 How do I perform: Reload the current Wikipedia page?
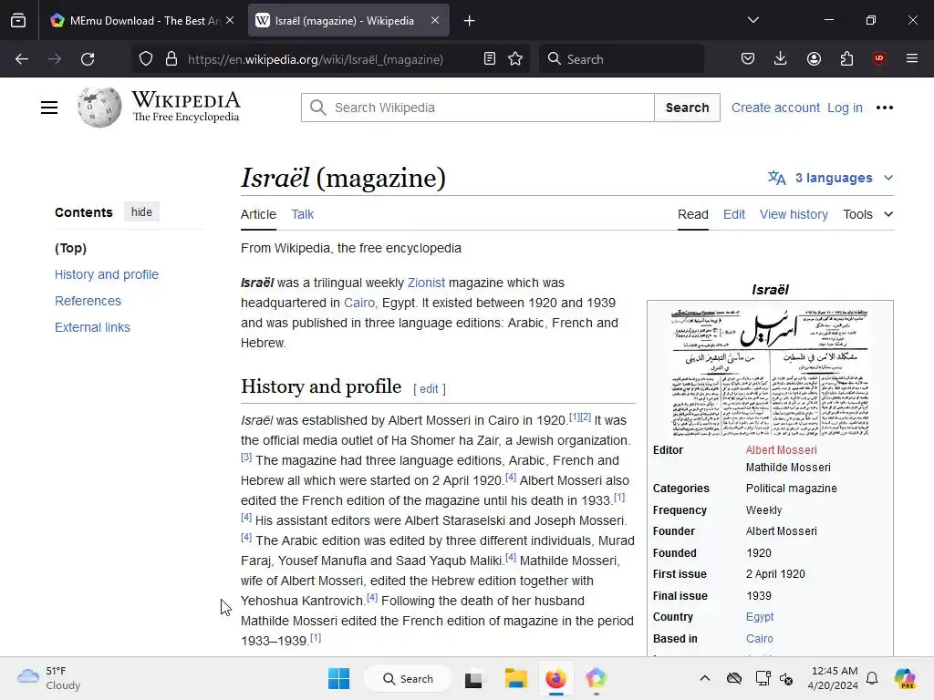[x=88, y=59]
